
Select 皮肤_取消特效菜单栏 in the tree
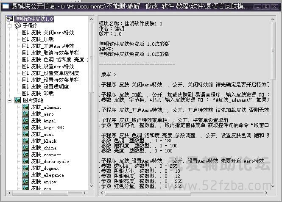55,53
